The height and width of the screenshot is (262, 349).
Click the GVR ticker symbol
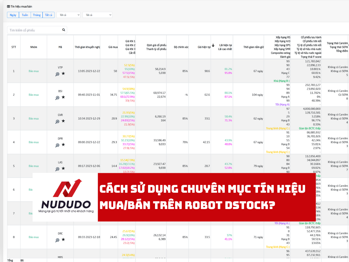click(60, 115)
